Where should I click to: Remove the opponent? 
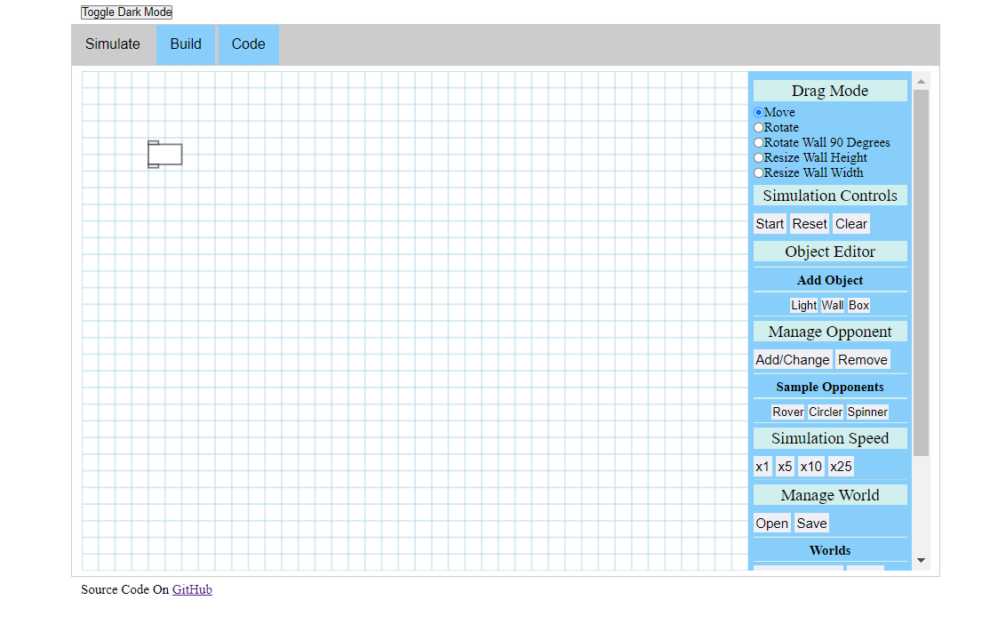pyautogui.click(x=862, y=360)
